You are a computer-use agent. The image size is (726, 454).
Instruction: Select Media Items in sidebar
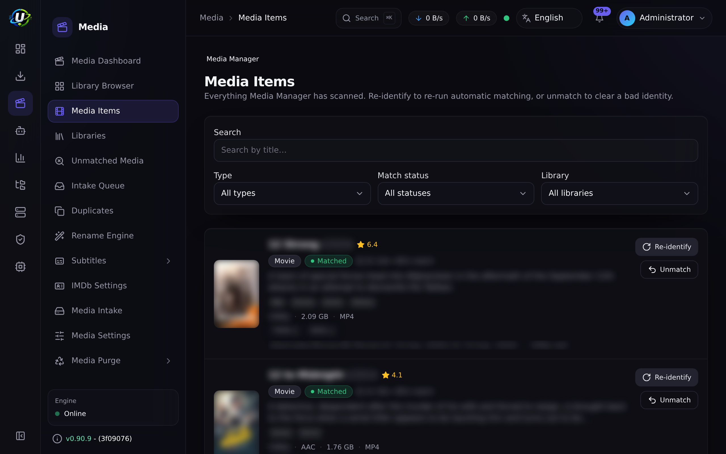click(x=113, y=111)
